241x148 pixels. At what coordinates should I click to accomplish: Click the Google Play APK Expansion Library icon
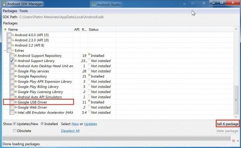pos(16,81)
